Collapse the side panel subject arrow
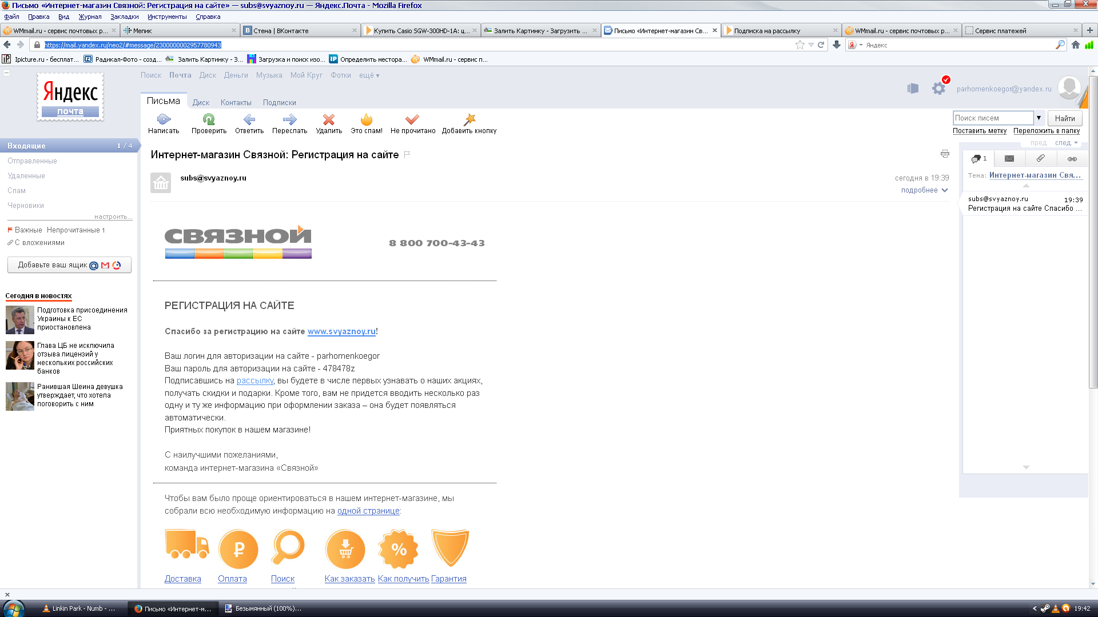 click(1026, 186)
